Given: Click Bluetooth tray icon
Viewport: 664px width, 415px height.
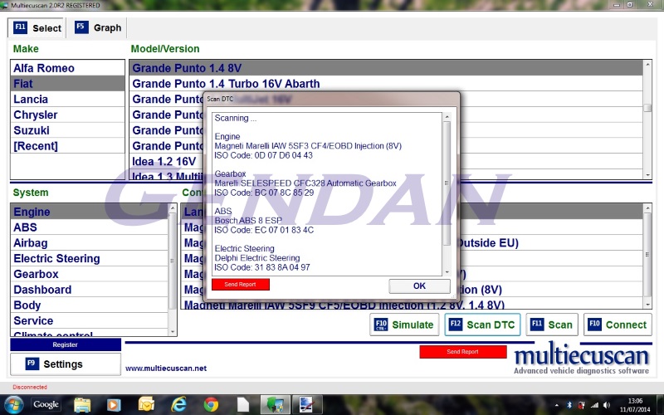Looking at the screenshot, I should (569, 406).
